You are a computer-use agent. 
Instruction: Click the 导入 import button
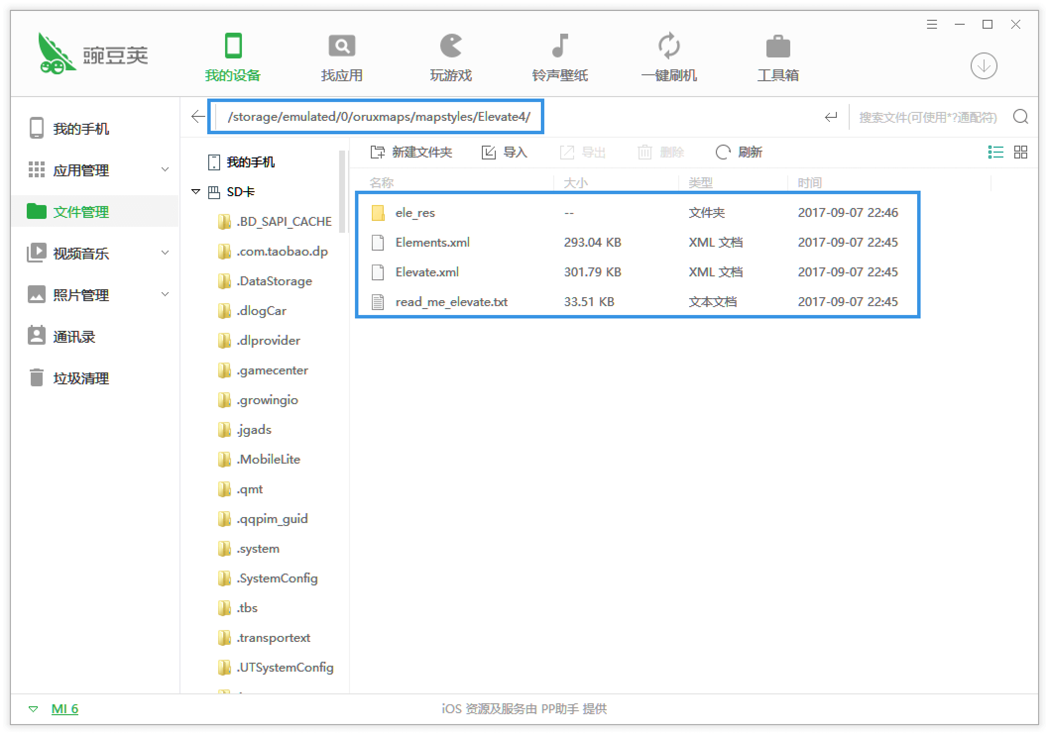tap(505, 152)
